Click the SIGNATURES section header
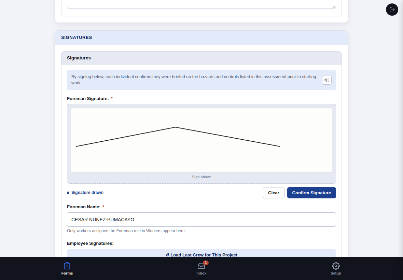Screen dimensions: 403x280 201,38
